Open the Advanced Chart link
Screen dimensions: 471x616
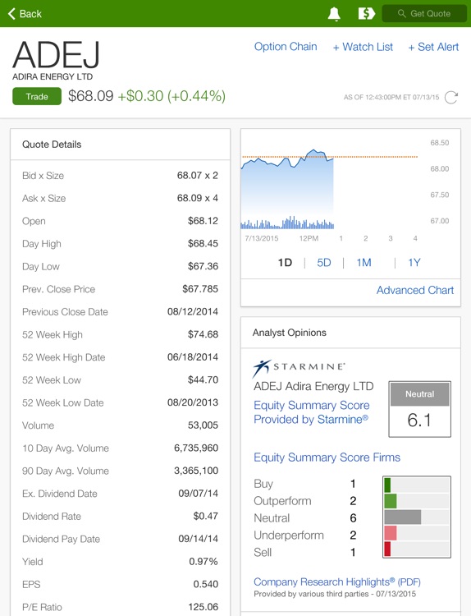point(415,290)
